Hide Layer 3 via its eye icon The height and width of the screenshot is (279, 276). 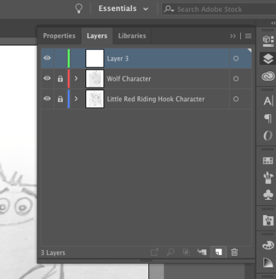(47, 58)
